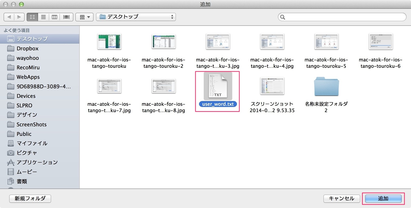Switch to column view mode
The width and height of the screenshot is (411, 208).
point(54,17)
